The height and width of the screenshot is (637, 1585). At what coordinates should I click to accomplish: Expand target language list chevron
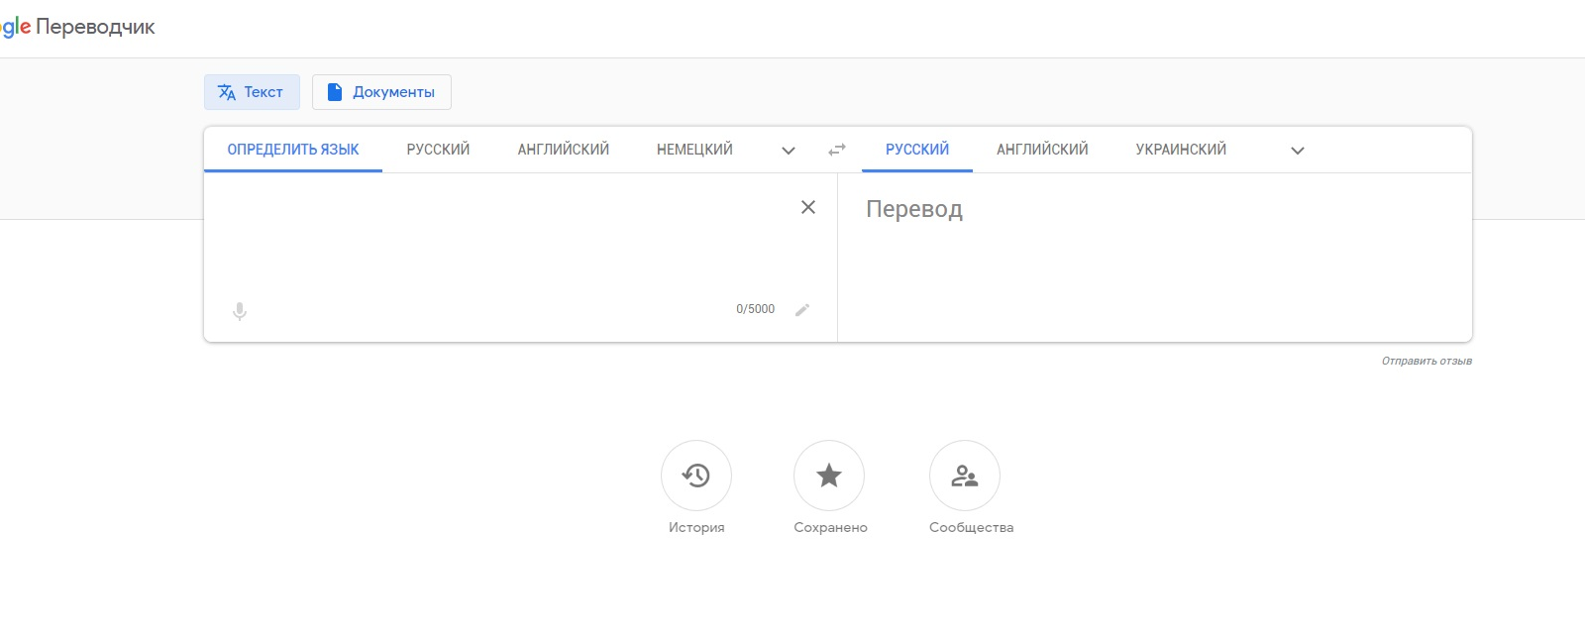(1298, 151)
